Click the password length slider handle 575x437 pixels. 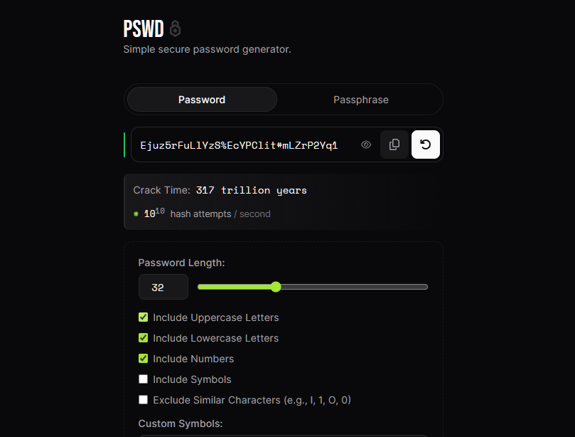point(276,287)
